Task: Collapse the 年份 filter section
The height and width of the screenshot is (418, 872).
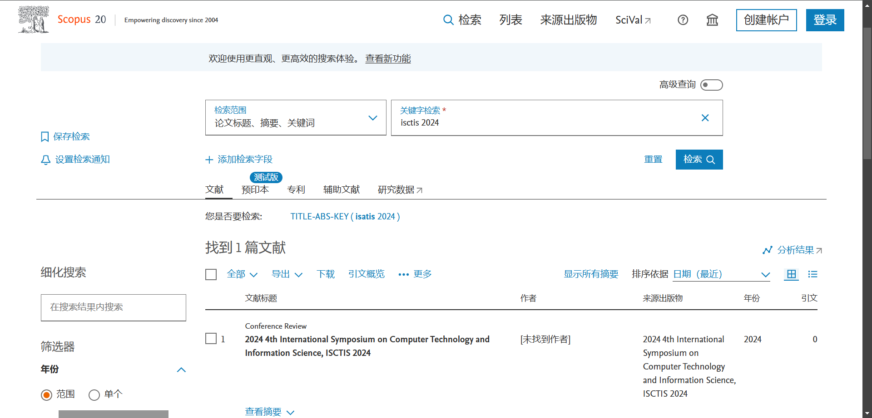Action: pyautogui.click(x=181, y=369)
